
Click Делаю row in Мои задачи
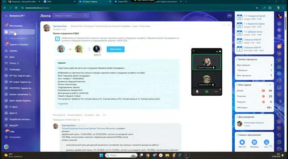[x=255, y=91]
